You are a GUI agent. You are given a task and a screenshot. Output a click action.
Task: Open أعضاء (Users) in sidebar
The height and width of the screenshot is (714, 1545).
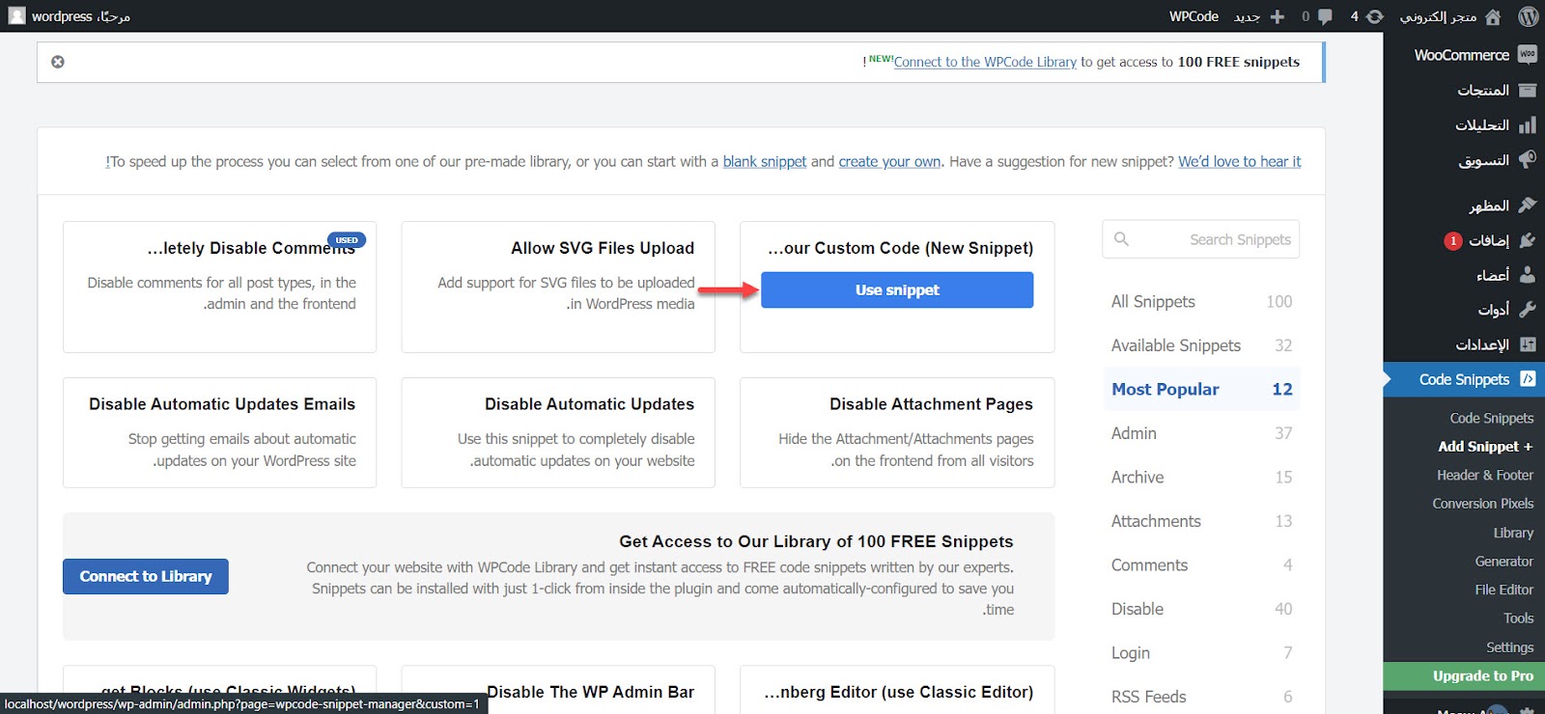coord(1464,275)
